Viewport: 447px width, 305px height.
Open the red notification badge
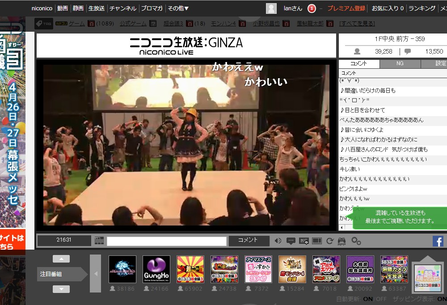(x=312, y=8)
